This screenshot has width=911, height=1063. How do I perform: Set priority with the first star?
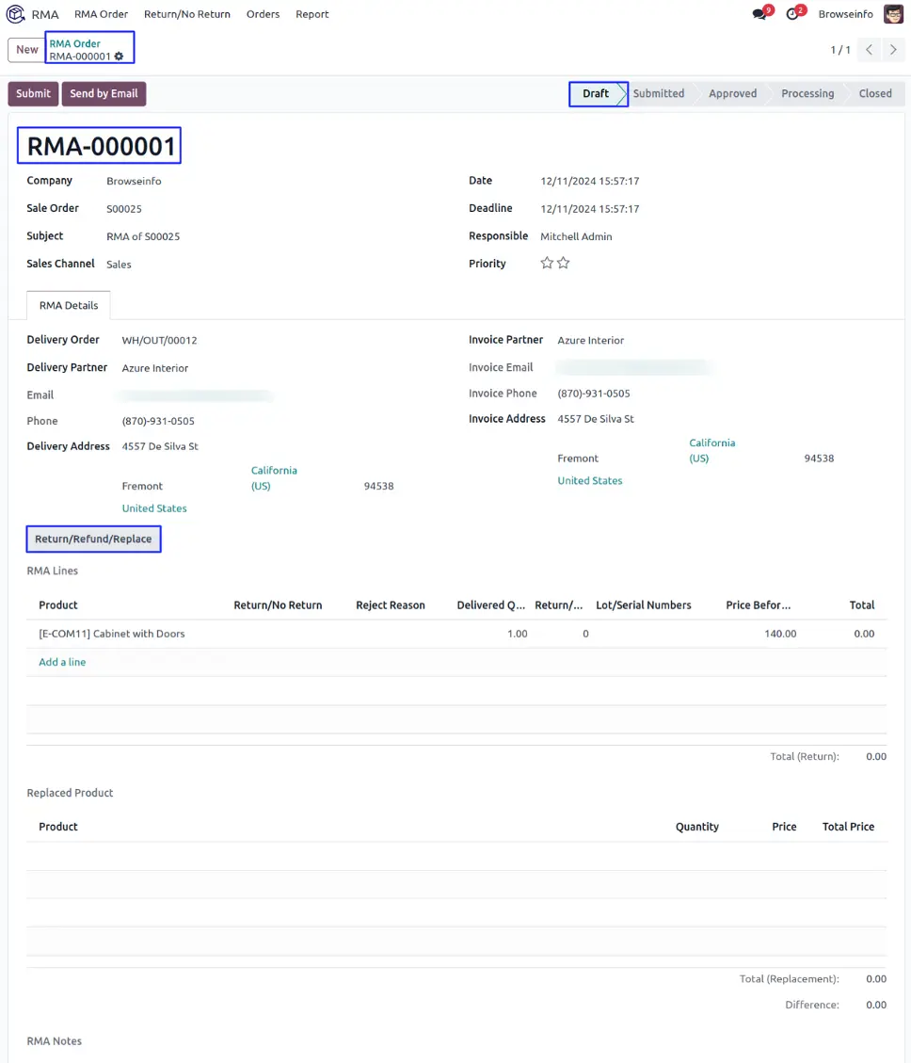547,264
